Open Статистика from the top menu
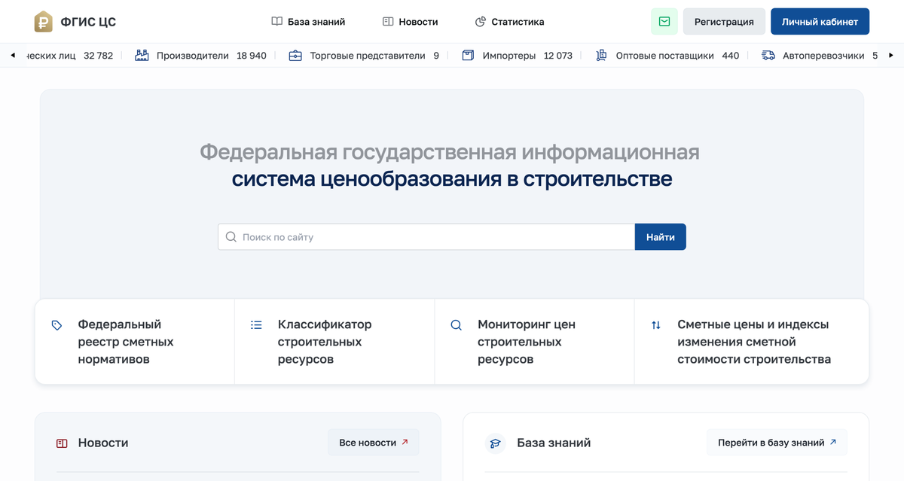Viewport: 904px width, 481px height. pyautogui.click(x=508, y=21)
